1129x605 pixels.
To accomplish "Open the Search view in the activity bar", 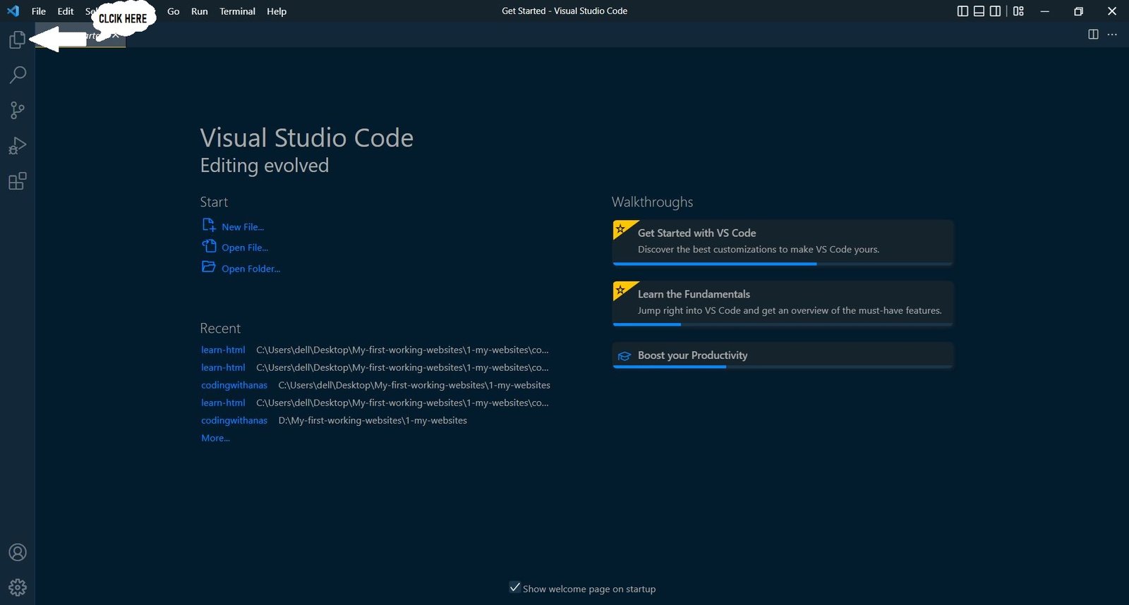I will (17, 75).
